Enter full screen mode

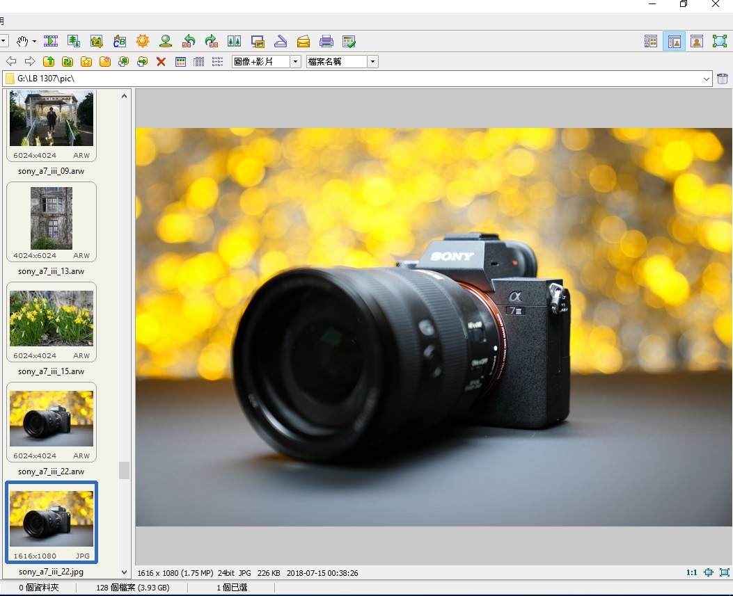[720, 42]
